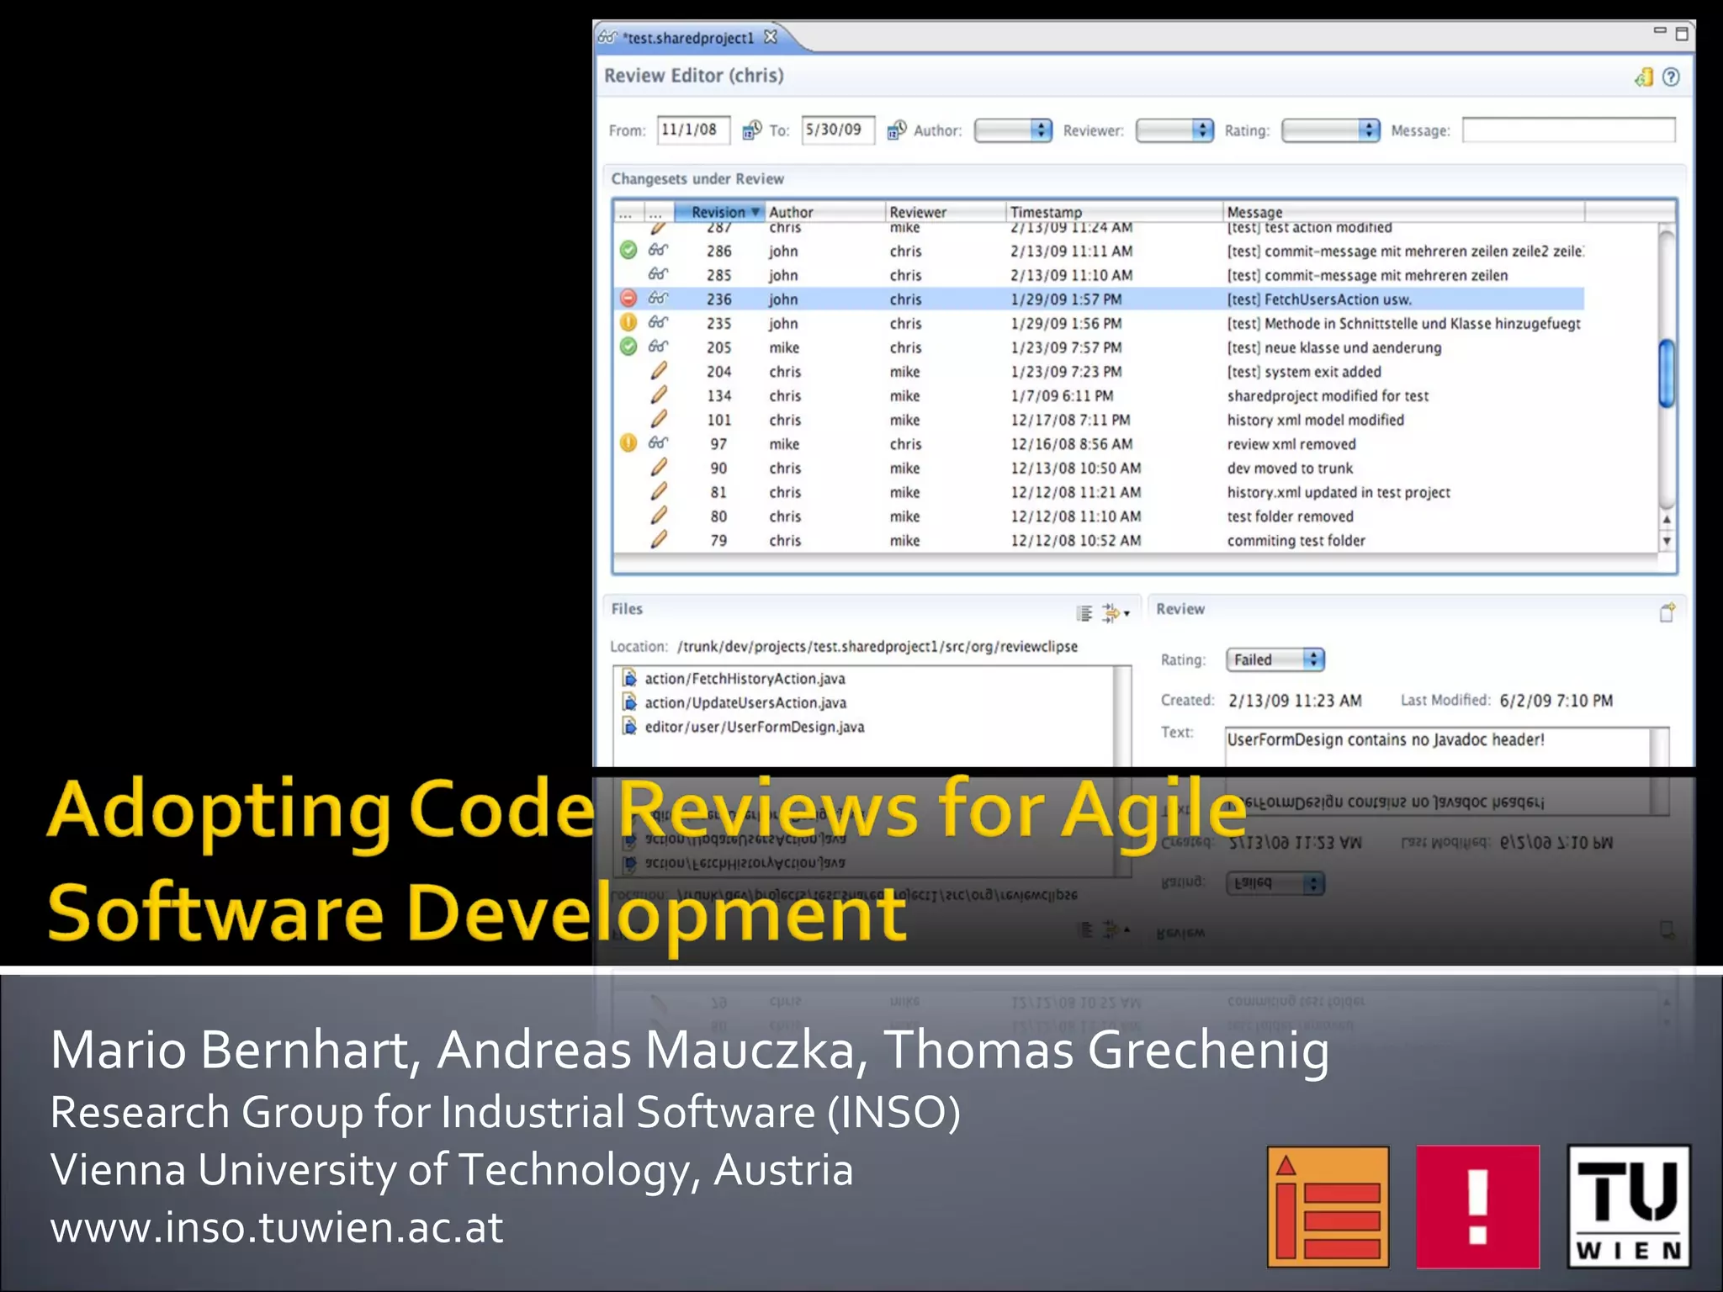The width and height of the screenshot is (1723, 1292).
Task: Click the Message filter input field
Action: [x=1568, y=130]
